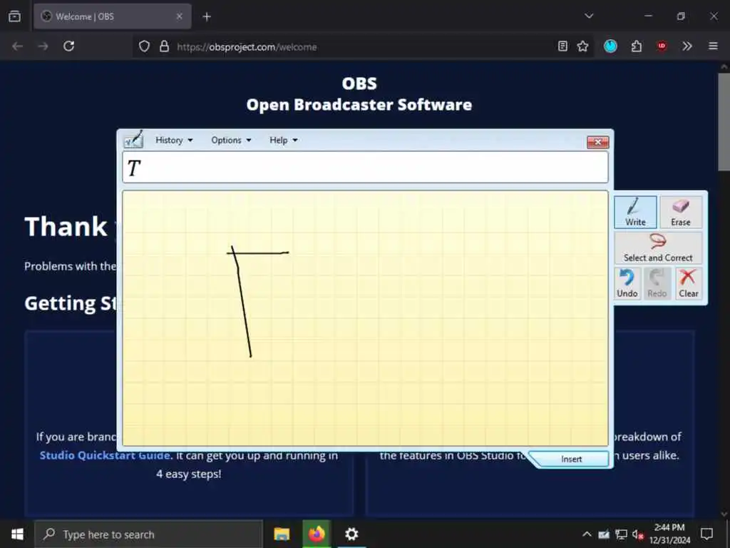Image resolution: width=730 pixels, height=548 pixels.
Task: Close the Math Input Panel window
Action: pos(598,142)
